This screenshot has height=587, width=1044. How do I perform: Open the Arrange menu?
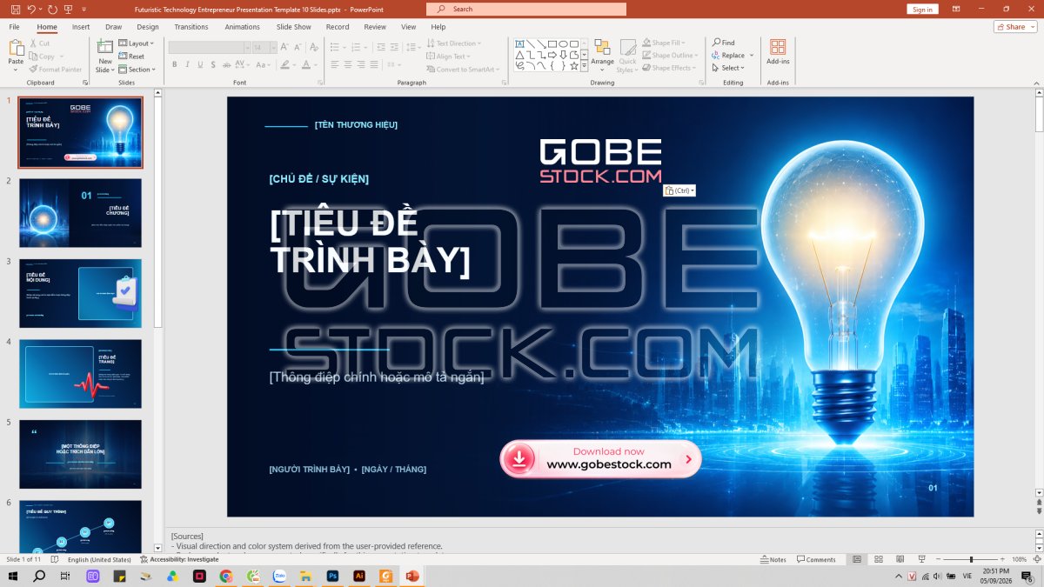[x=602, y=57]
